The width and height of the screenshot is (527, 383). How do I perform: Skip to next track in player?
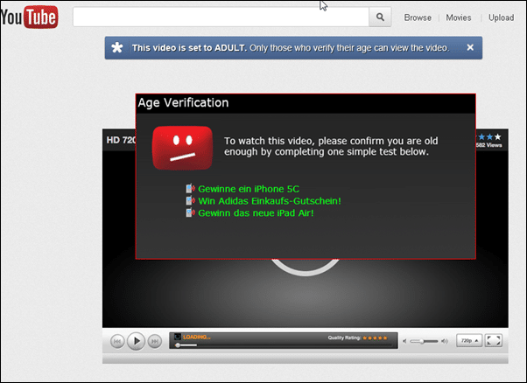[155, 341]
